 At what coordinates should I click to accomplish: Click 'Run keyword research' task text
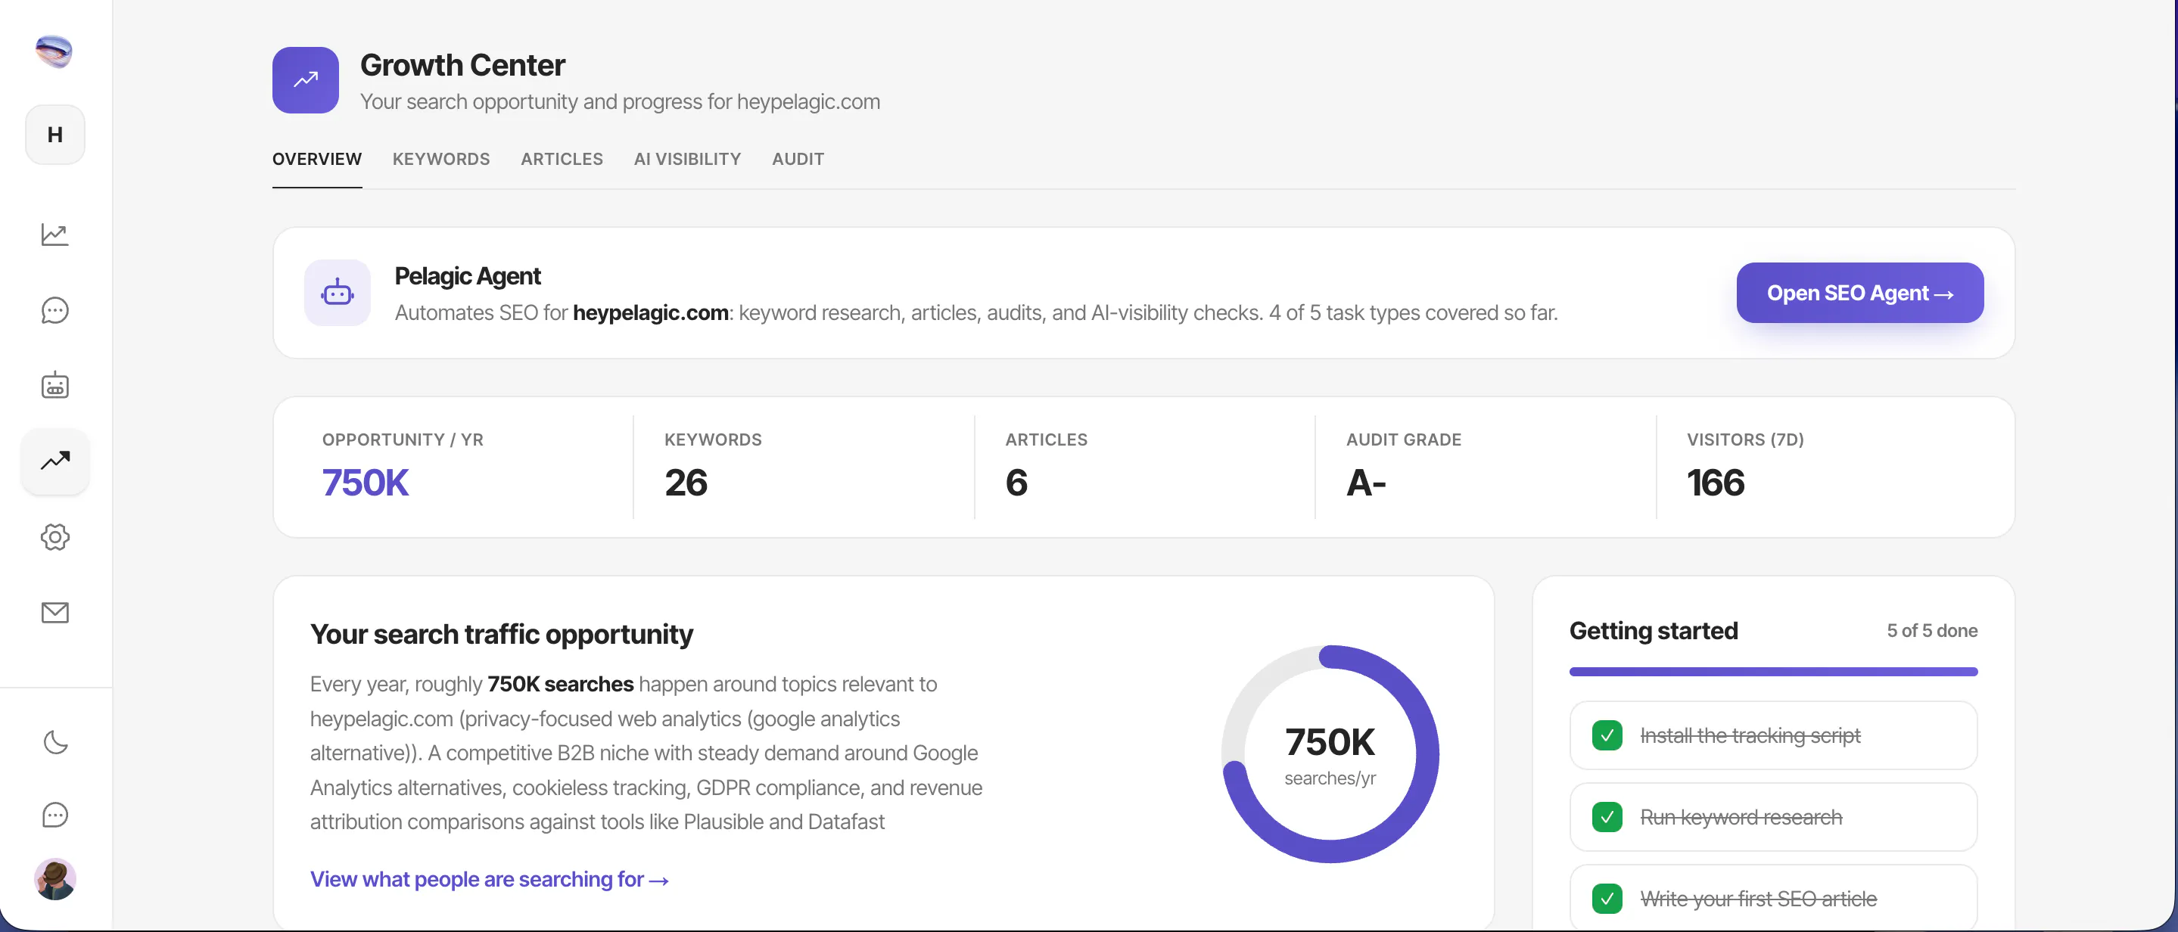1741,817
